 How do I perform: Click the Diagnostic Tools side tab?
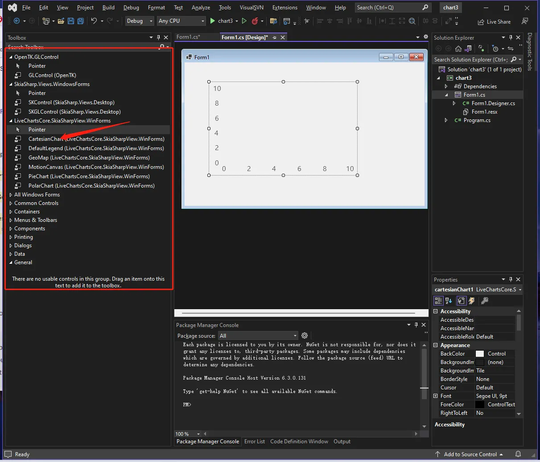coord(530,52)
